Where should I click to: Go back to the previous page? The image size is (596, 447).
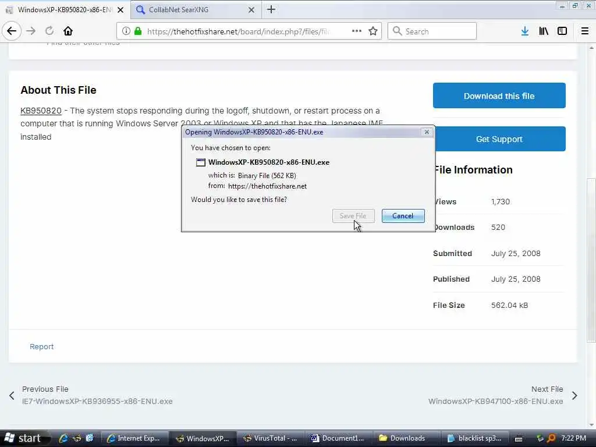(12, 31)
